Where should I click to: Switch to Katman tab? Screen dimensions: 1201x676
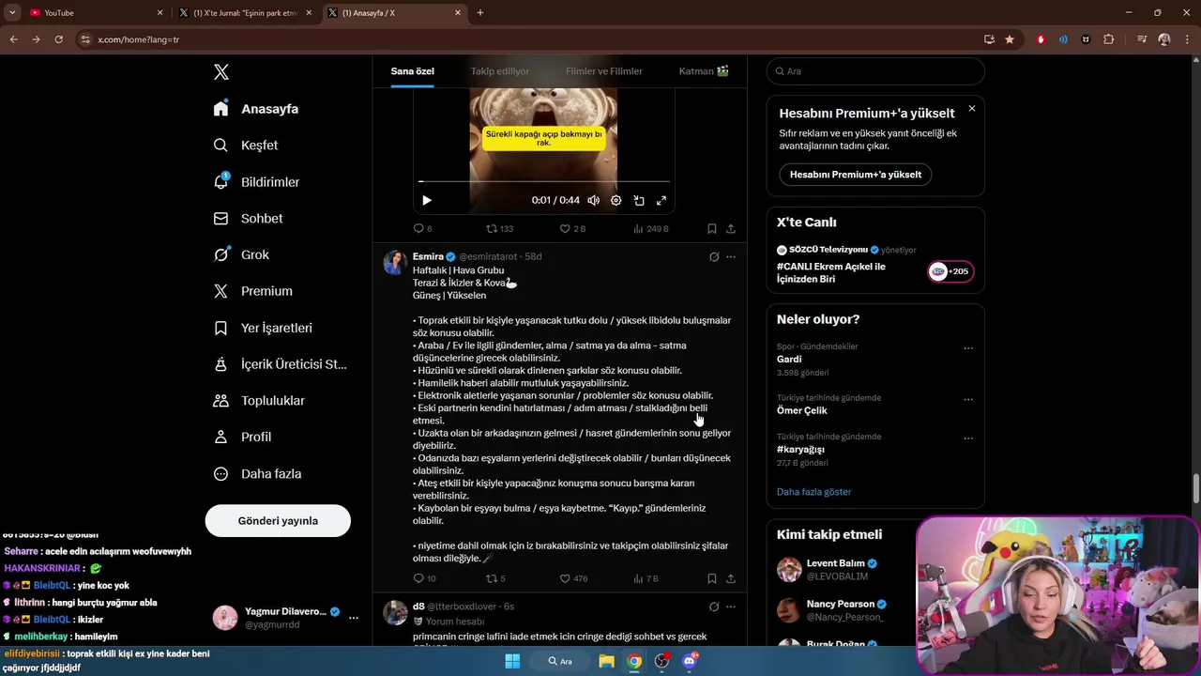pos(704,71)
